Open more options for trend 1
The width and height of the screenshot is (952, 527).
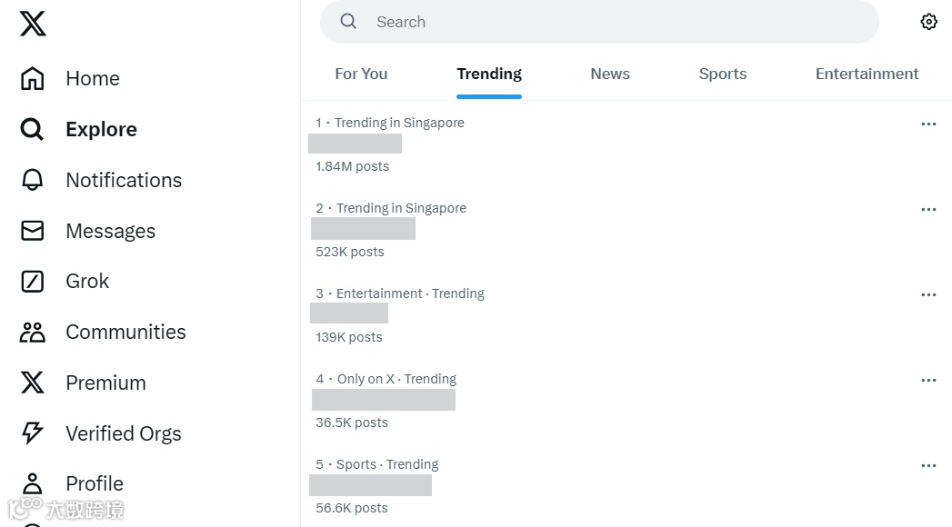(928, 124)
